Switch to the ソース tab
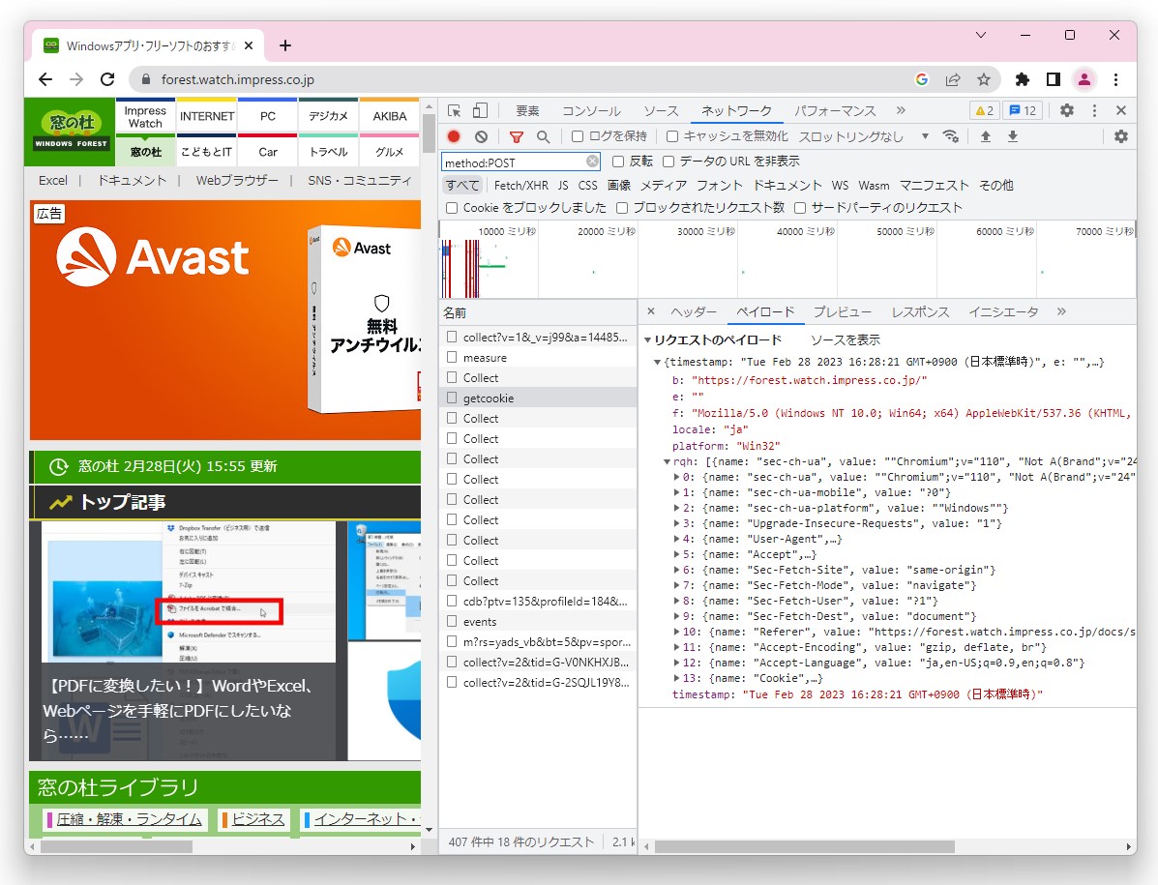This screenshot has width=1158, height=885. (x=660, y=110)
